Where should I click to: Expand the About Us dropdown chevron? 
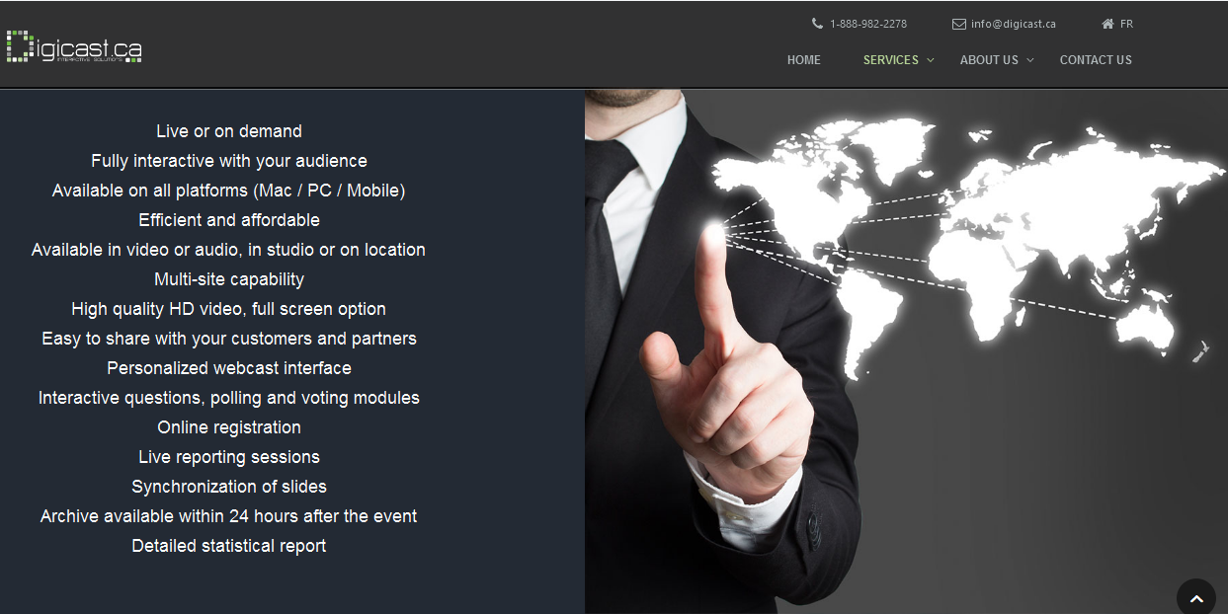coord(1029,60)
